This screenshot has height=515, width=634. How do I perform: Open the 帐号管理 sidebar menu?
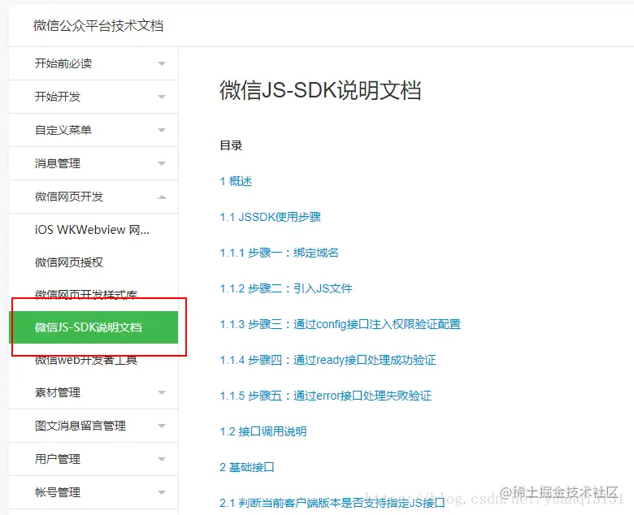93,492
